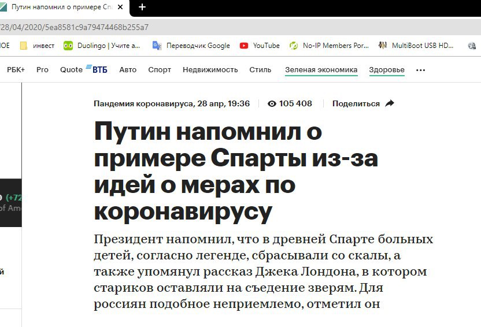
Task: Close the Путин напомнил browser tab
Action: coord(120,7)
